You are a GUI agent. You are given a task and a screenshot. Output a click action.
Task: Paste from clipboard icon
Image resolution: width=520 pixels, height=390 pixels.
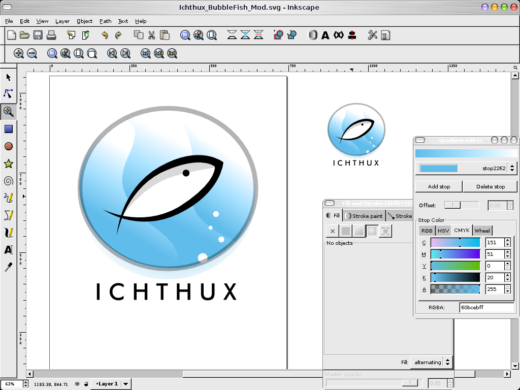pos(165,35)
